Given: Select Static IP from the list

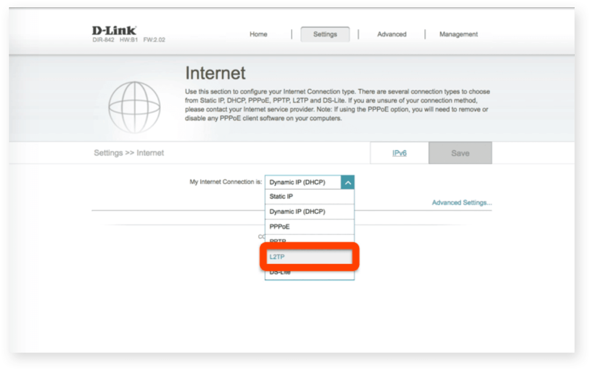Looking at the screenshot, I should (309, 197).
